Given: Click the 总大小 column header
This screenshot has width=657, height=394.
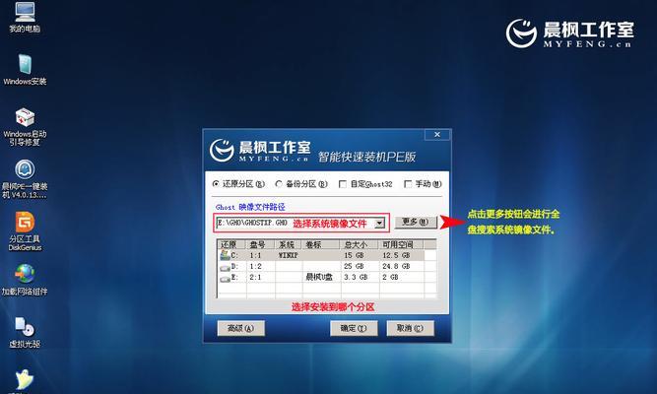Looking at the screenshot, I should (x=360, y=244).
